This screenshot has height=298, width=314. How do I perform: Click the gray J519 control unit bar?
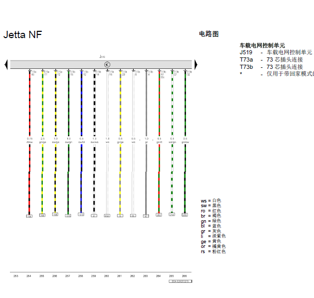tap(101, 65)
